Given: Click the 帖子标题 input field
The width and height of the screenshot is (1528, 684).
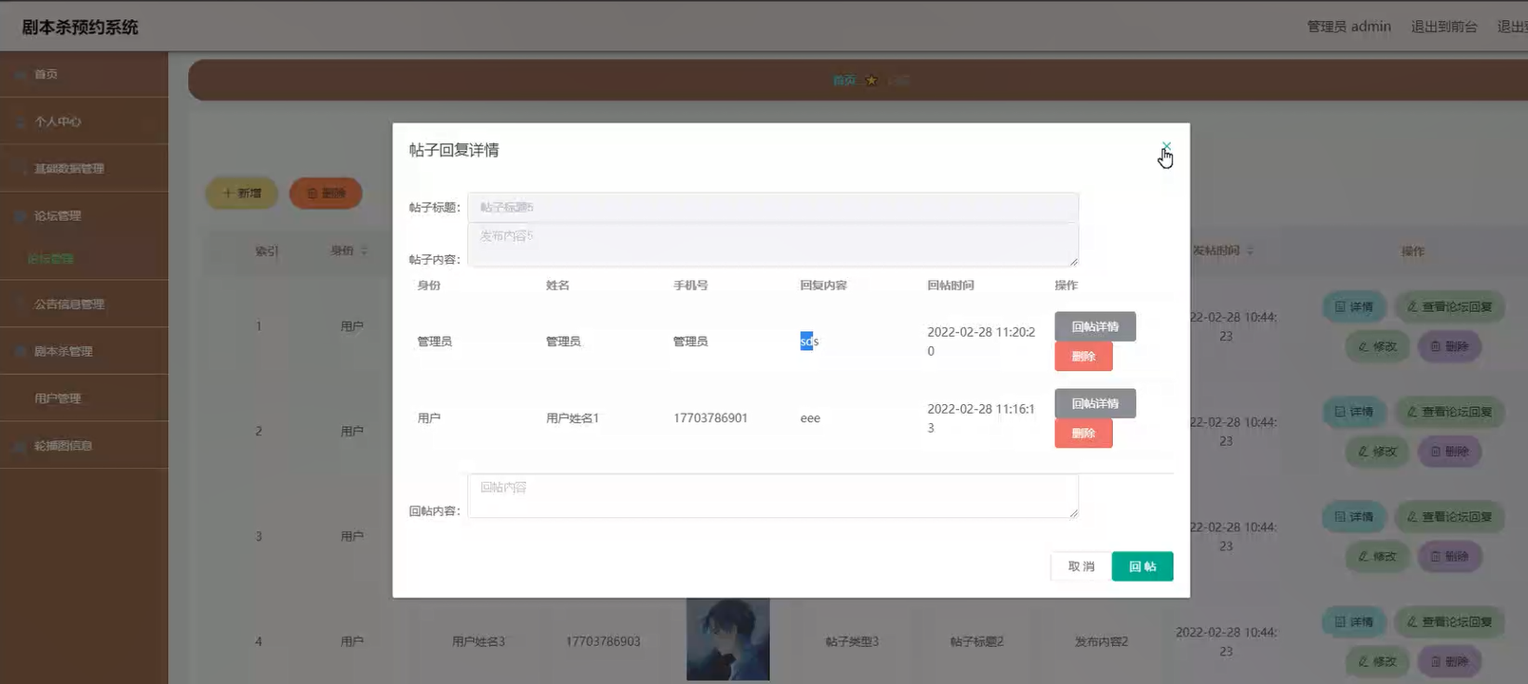Looking at the screenshot, I should click(x=773, y=207).
